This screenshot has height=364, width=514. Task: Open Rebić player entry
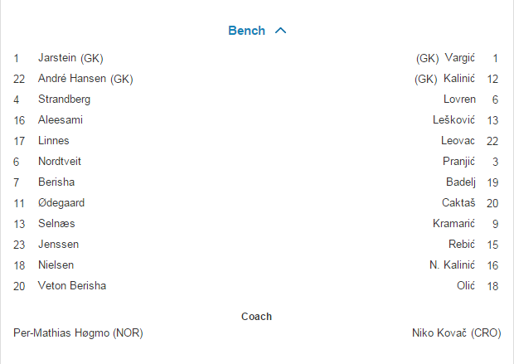pos(462,245)
